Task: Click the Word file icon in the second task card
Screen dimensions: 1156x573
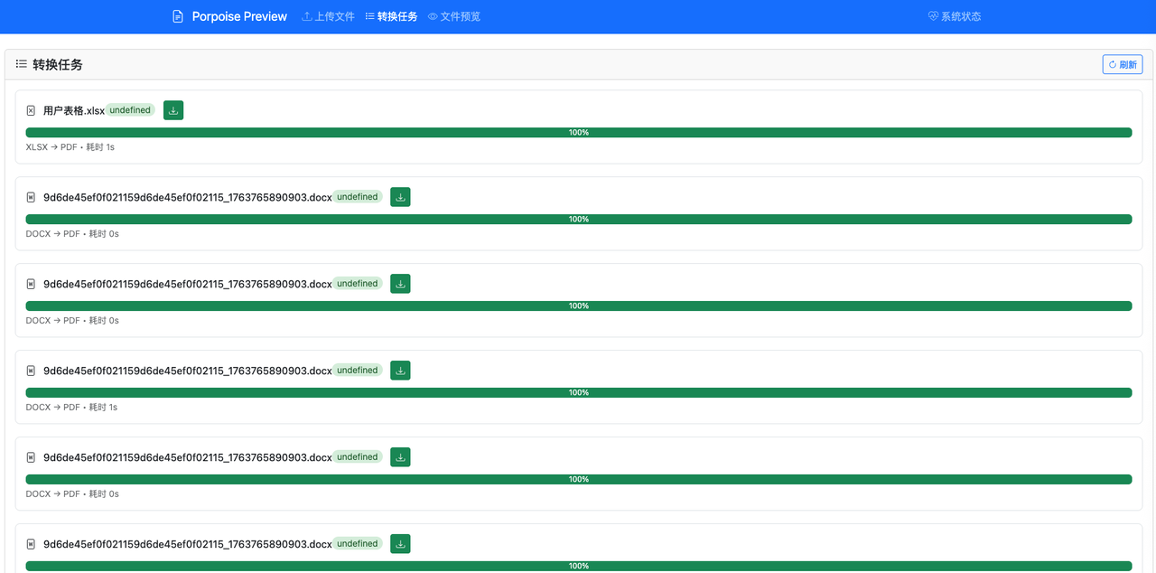Action: 31,197
